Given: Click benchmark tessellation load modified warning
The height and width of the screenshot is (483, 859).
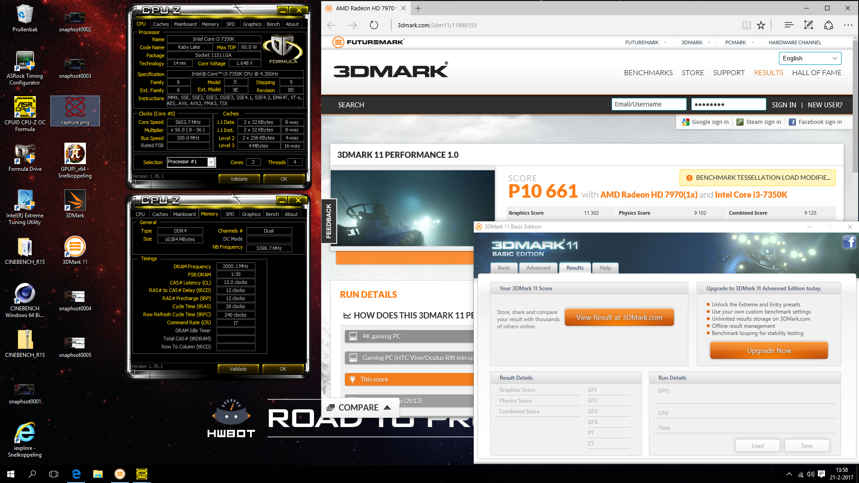Looking at the screenshot, I should point(757,178).
